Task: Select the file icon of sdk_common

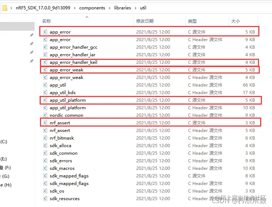Action: pos(45,153)
